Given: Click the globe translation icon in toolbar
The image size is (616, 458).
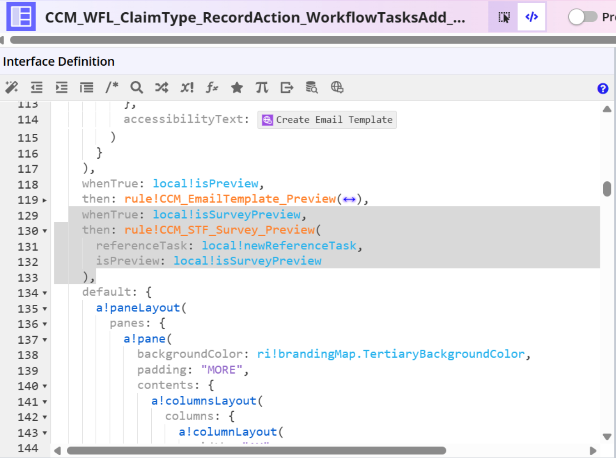Looking at the screenshot, I should click(337, 87).
